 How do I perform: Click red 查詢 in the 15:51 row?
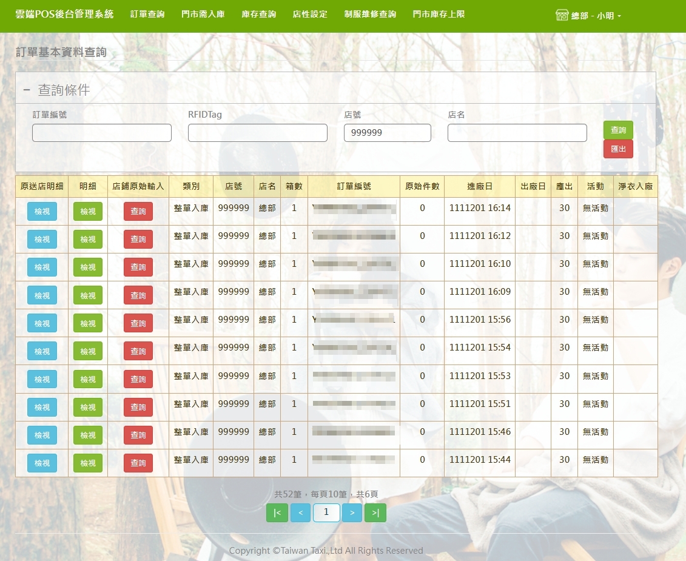(138, 408)
